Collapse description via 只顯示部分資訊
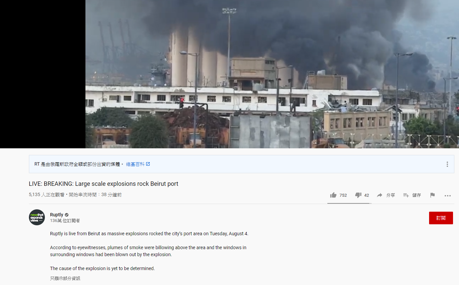 (65, 278)
